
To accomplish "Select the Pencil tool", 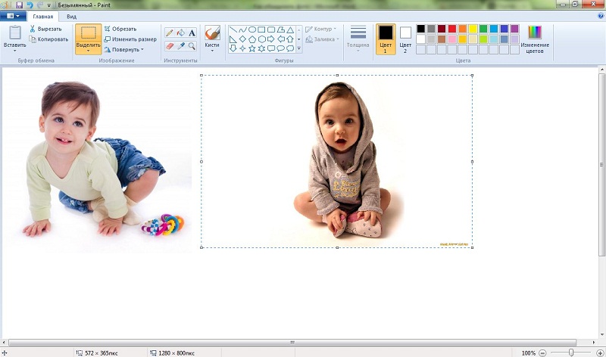I will [x=169, y=33].
